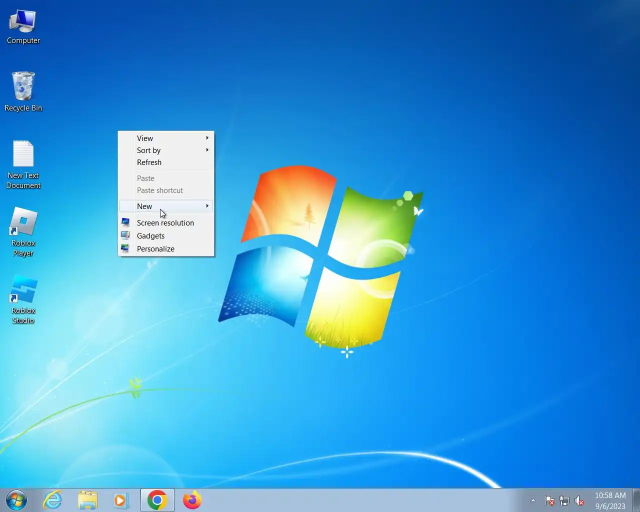Show hidden tray icons arrow
This screenshot has height=512, width=640.
click(533, 500)
